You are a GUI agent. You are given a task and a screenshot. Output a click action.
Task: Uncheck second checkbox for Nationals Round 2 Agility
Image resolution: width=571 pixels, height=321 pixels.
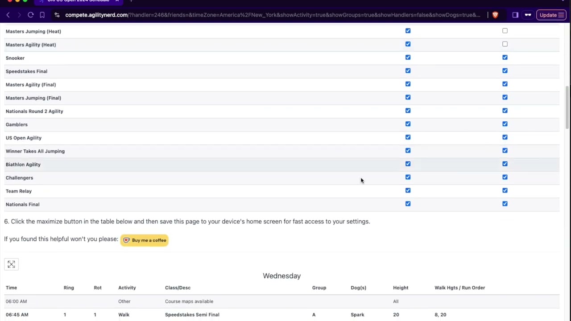pos(505,111)
